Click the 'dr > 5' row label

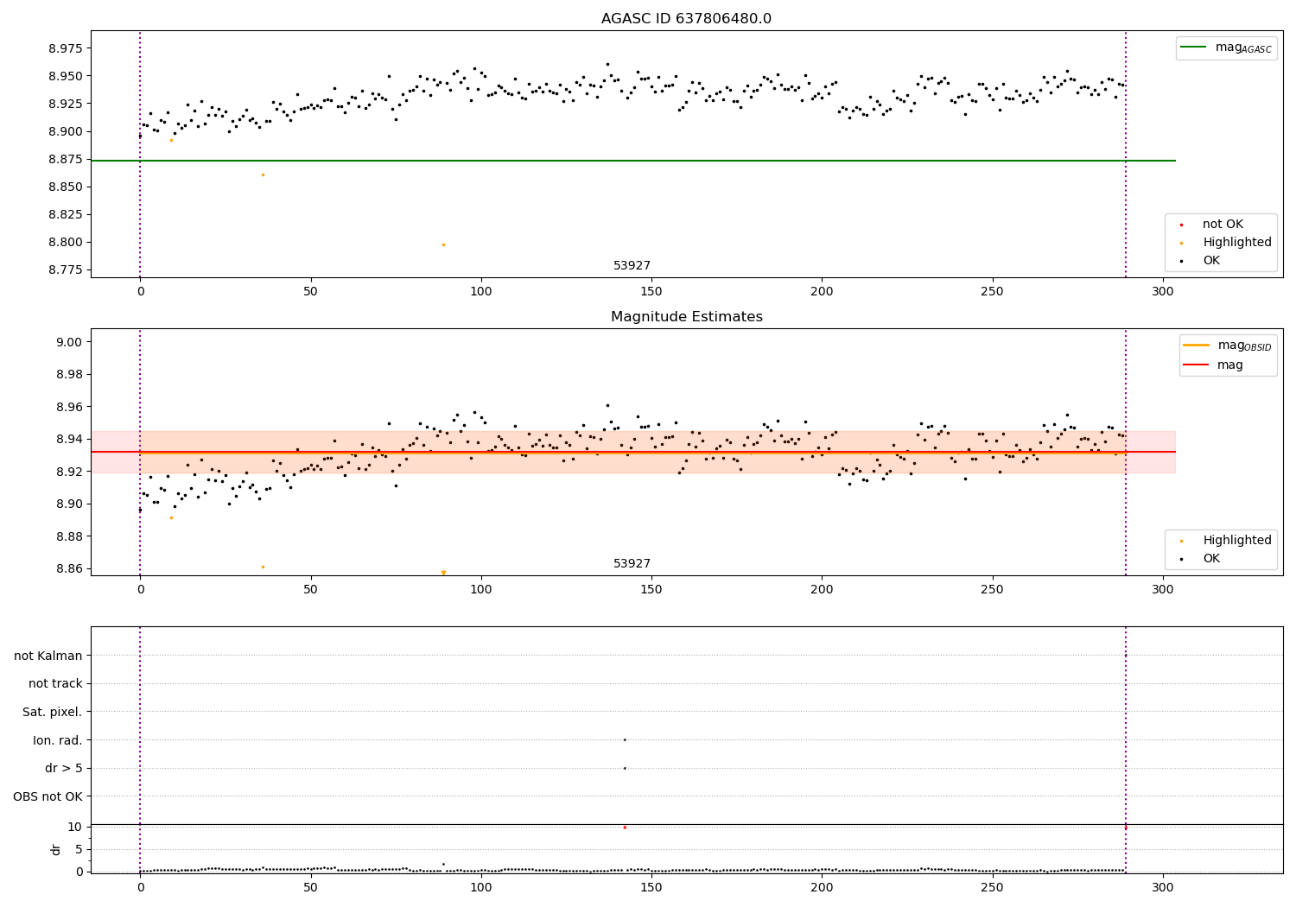pos(64,769)
